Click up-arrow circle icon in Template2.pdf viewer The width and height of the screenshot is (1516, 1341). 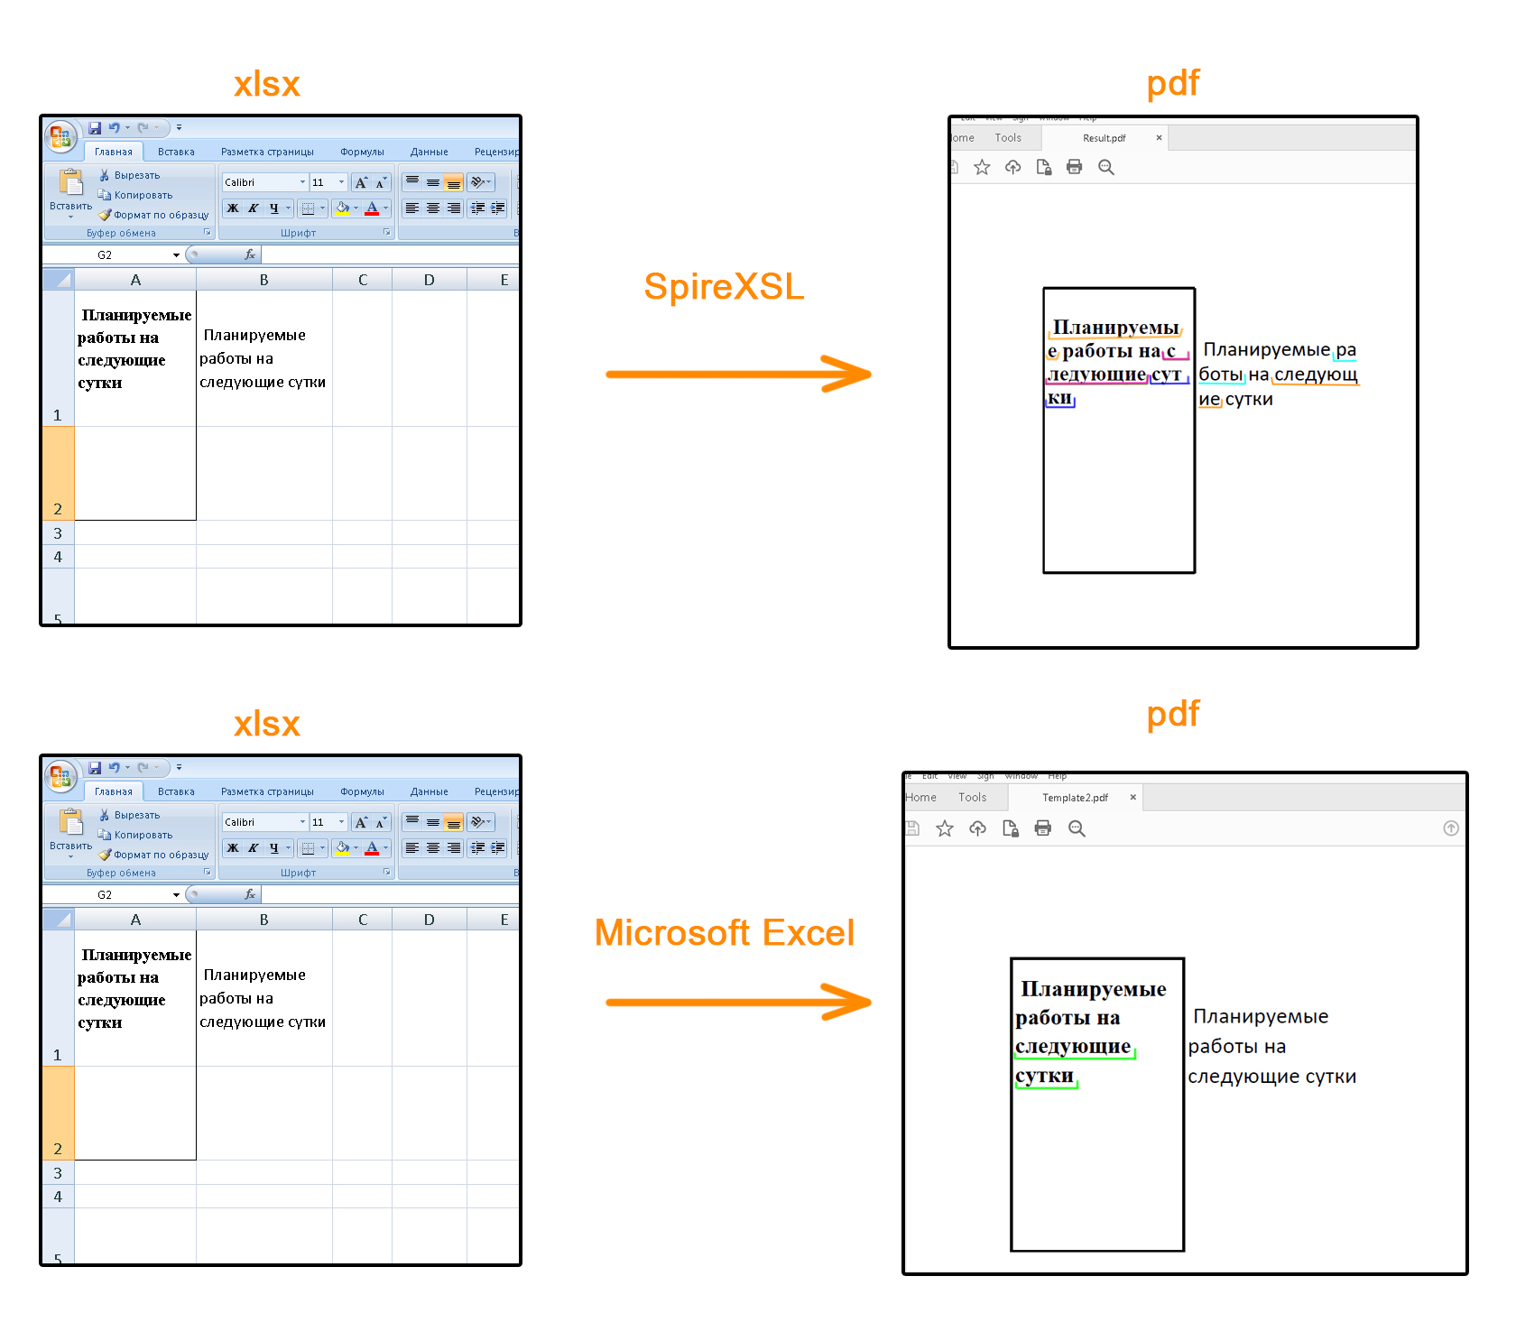coord(1451,828)
